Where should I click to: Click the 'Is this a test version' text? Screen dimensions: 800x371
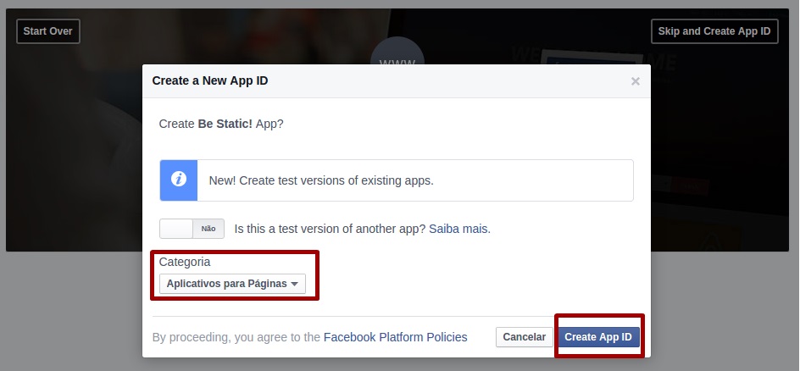pyautogui.click(x=330, y=229)
